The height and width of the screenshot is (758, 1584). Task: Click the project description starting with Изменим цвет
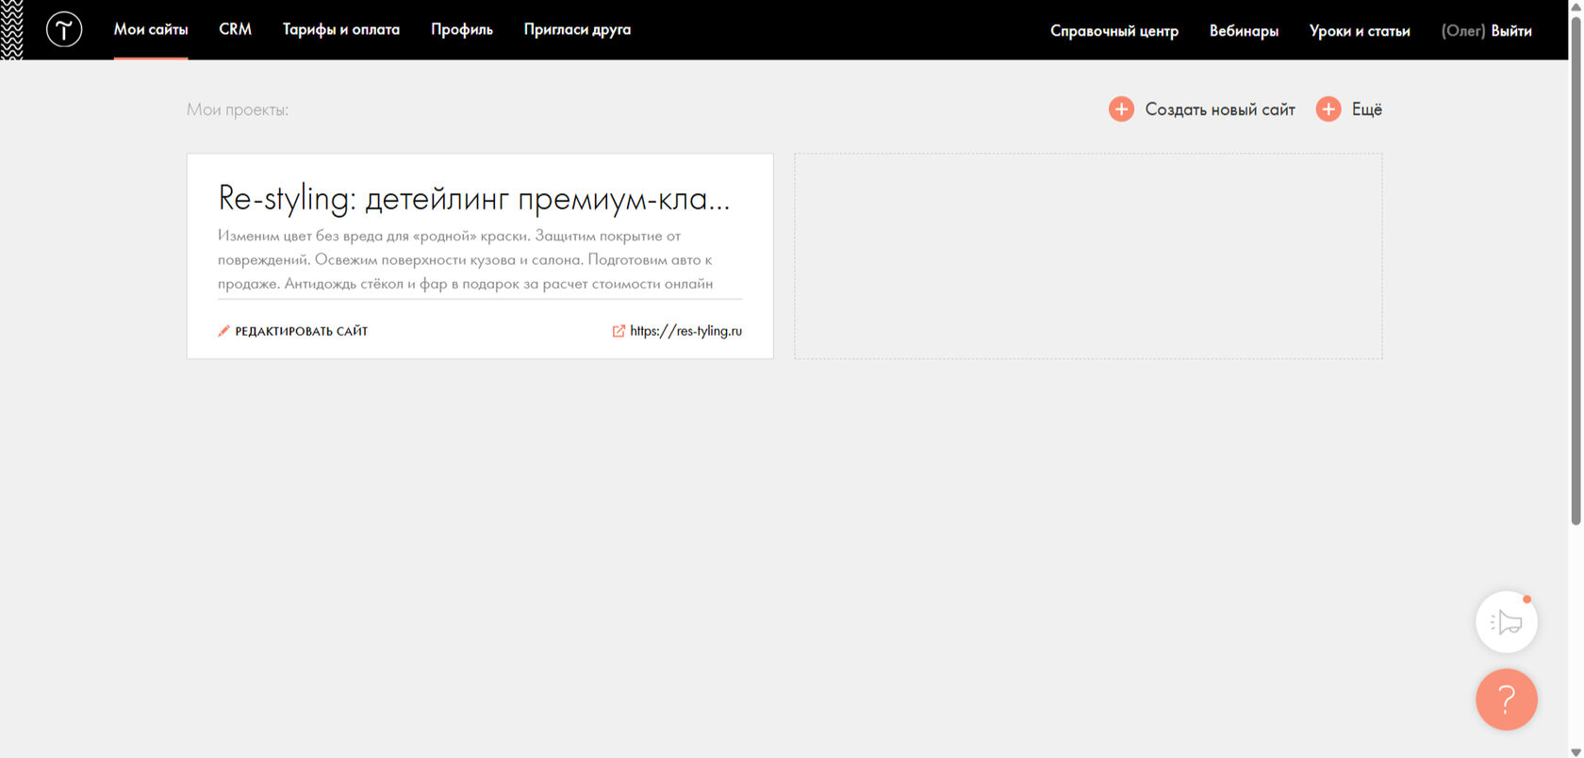pyautogui.click(x=466, y=259)
